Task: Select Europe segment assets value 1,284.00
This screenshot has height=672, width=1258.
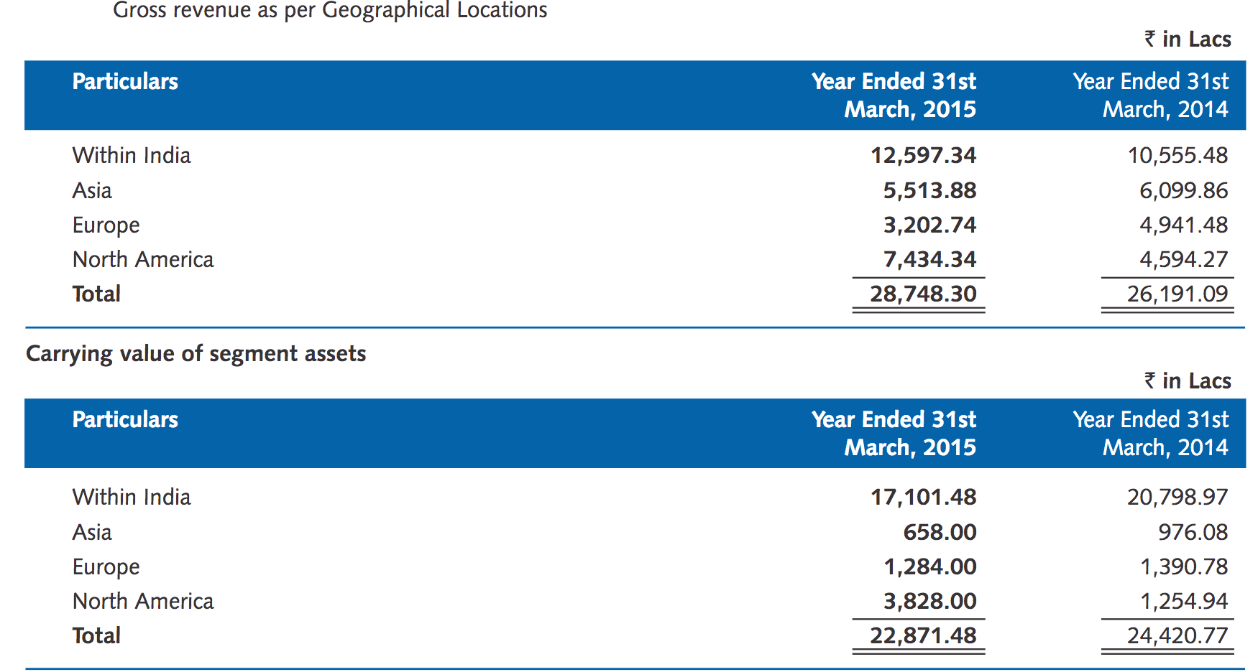Action: coord(929,566)
